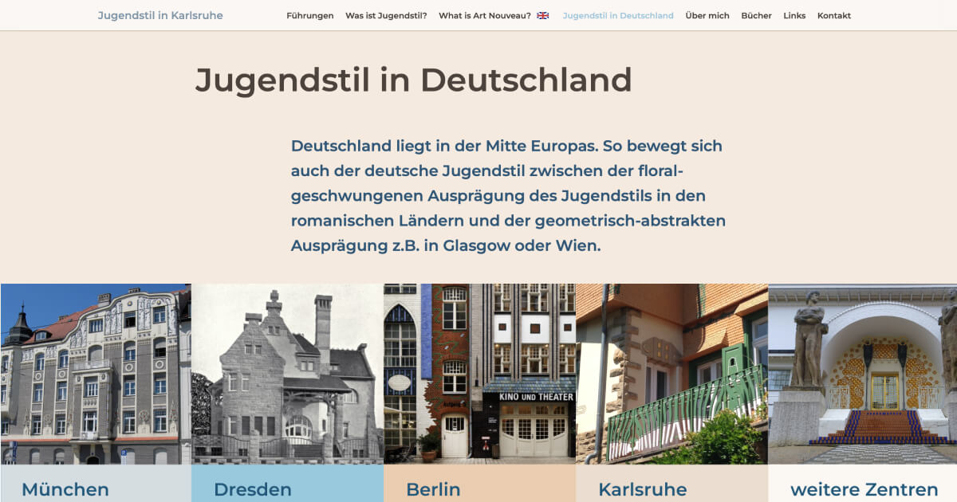Select the Dresden label link

253,489
